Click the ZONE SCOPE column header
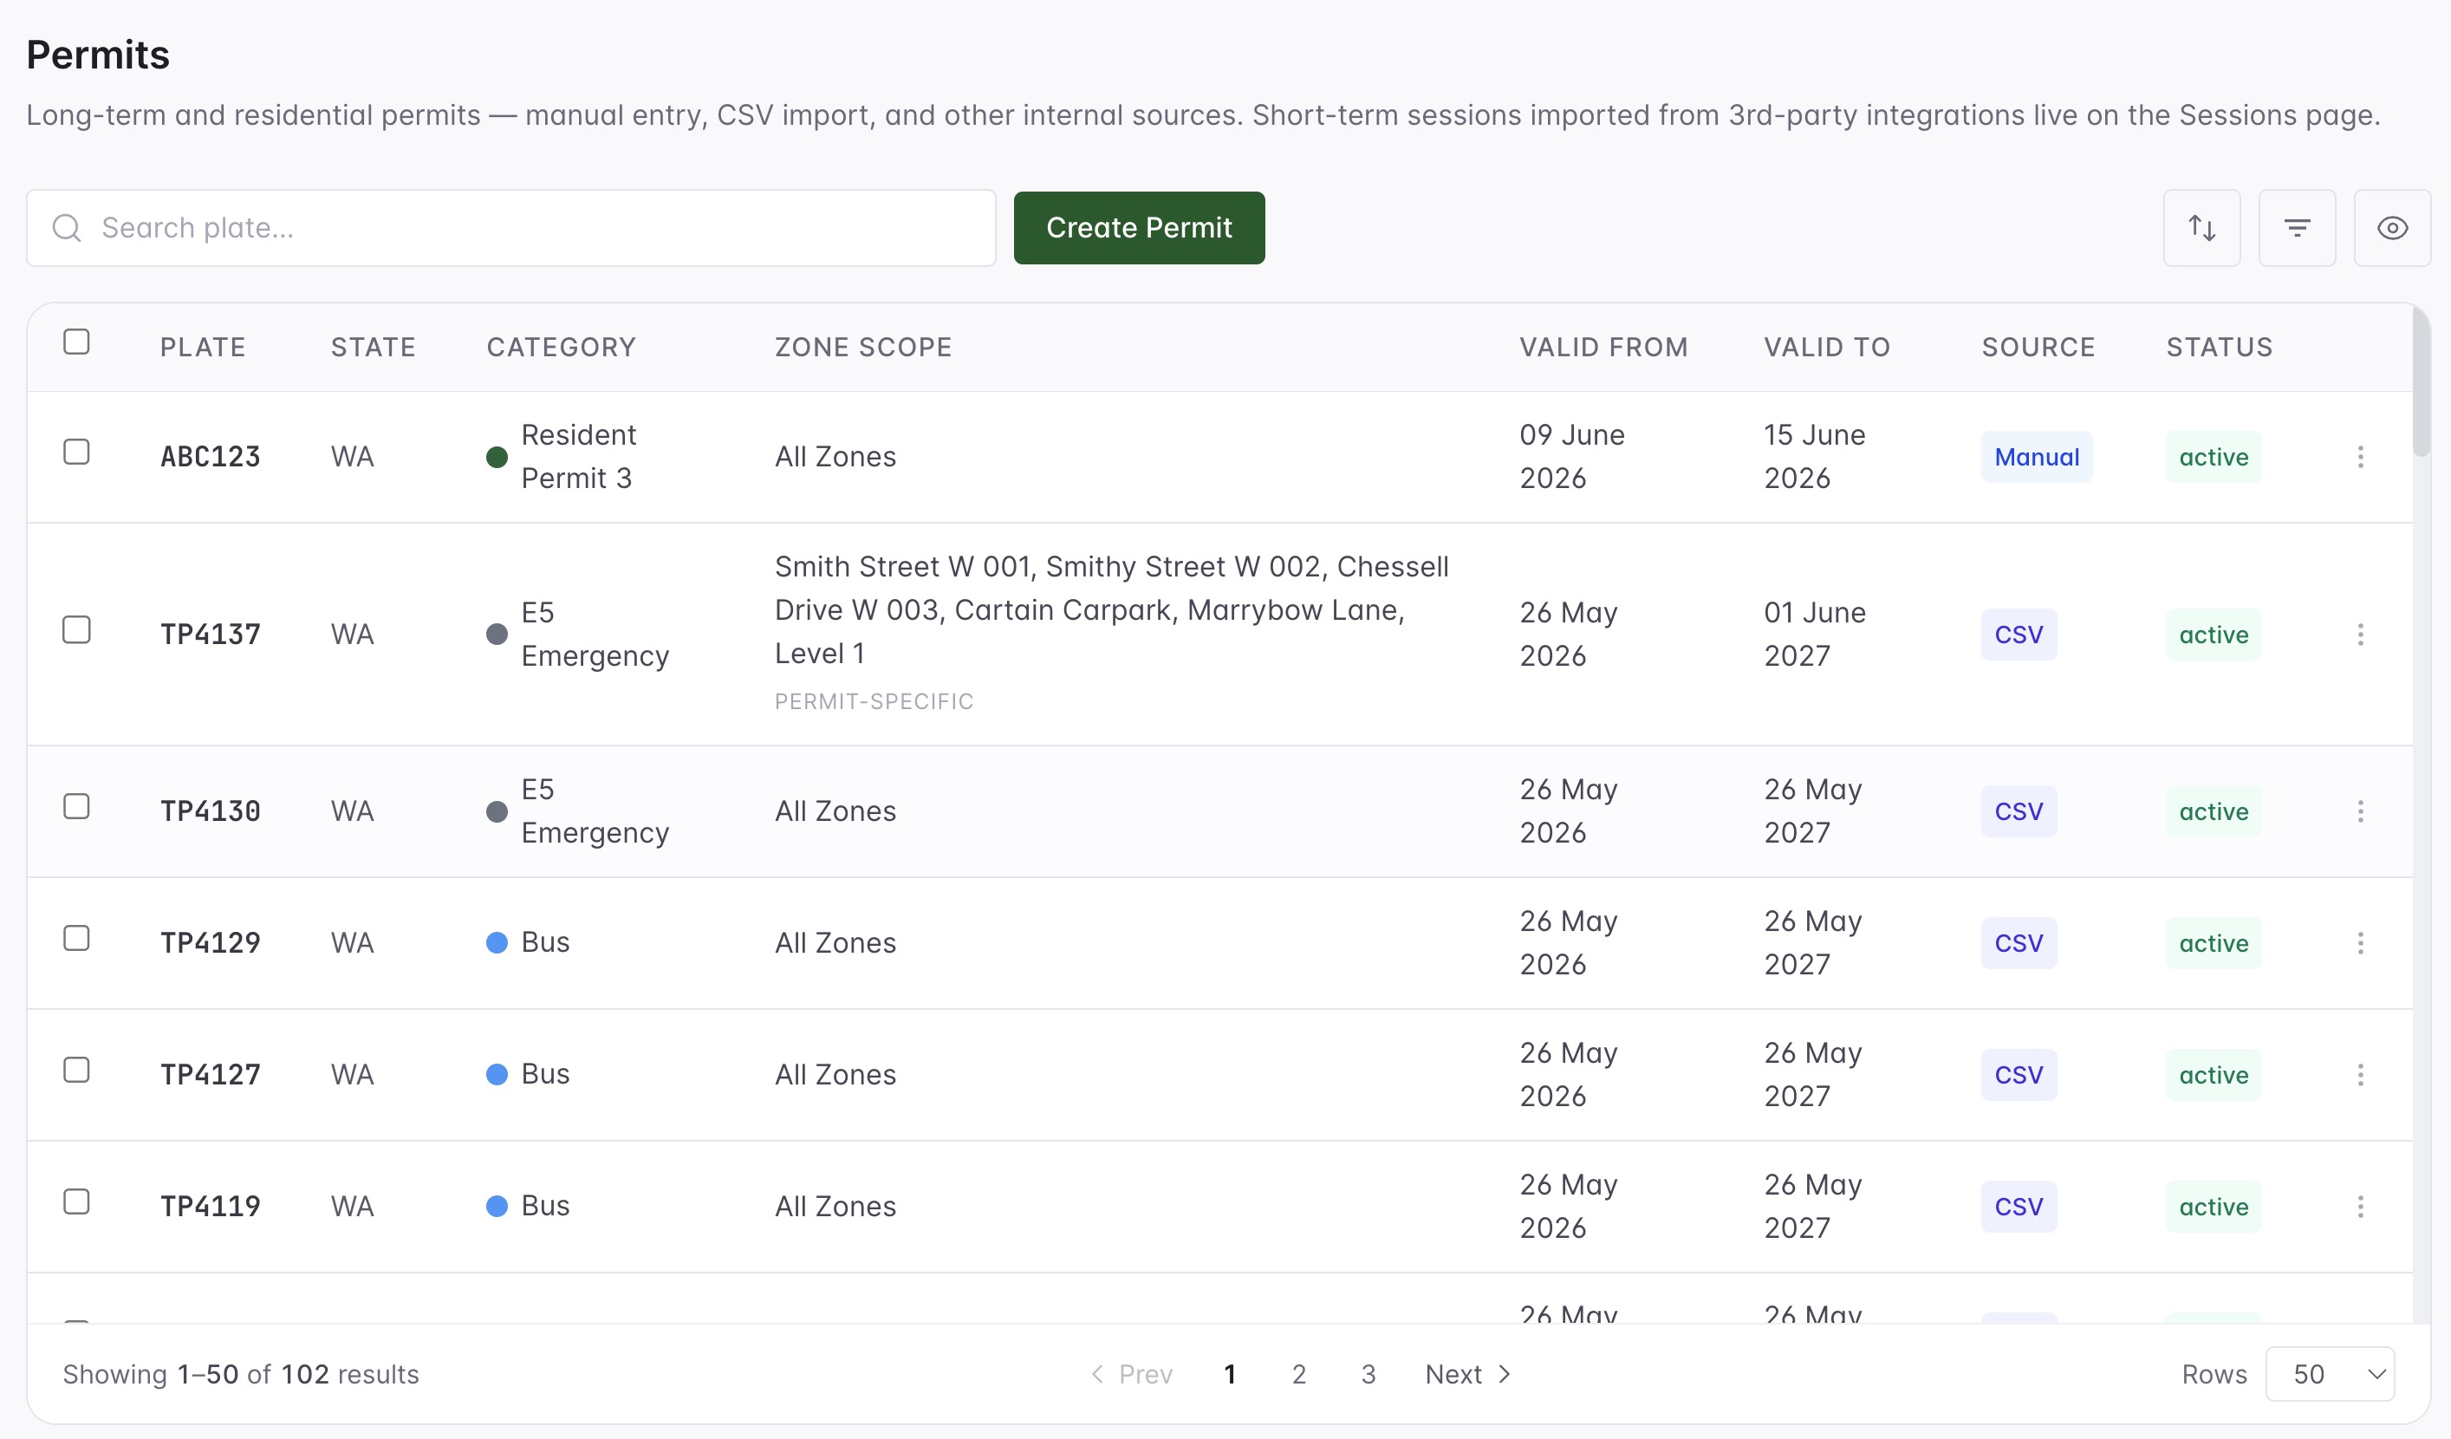 [862, 348]
